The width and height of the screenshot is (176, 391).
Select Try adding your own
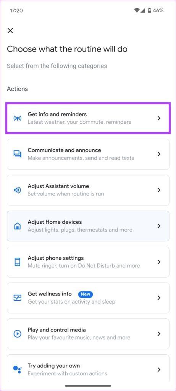click(x=88, y=369)
